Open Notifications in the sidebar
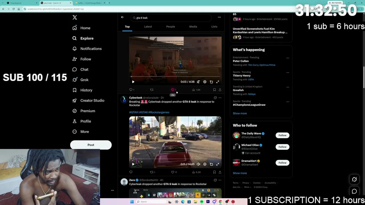Screen dimensions: 365x205 (x=87, y=49)
